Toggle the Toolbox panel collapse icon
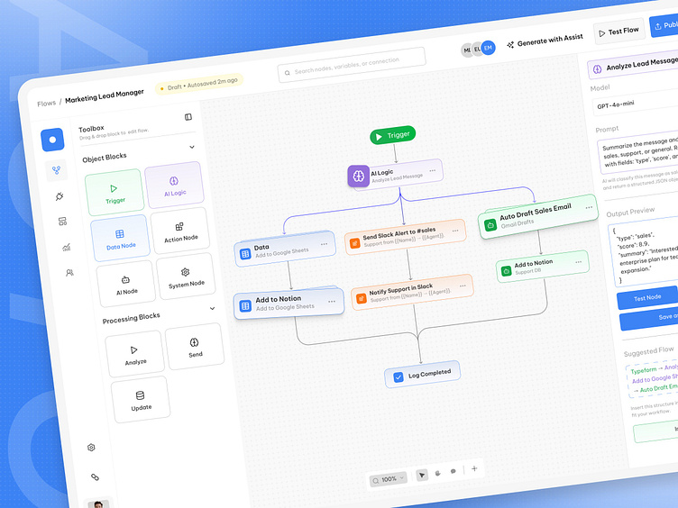 tap(188, 117)
